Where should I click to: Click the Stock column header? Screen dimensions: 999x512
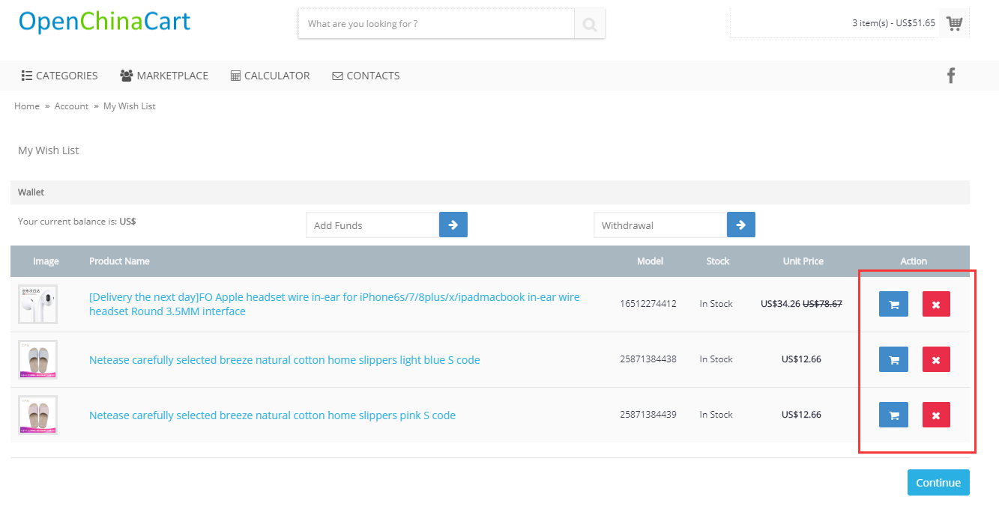pyautogui.click(x=718, y=261)
